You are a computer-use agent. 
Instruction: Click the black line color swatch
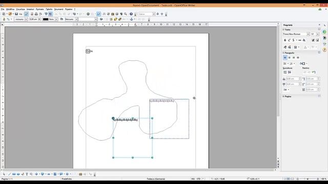tap(46, 19)
